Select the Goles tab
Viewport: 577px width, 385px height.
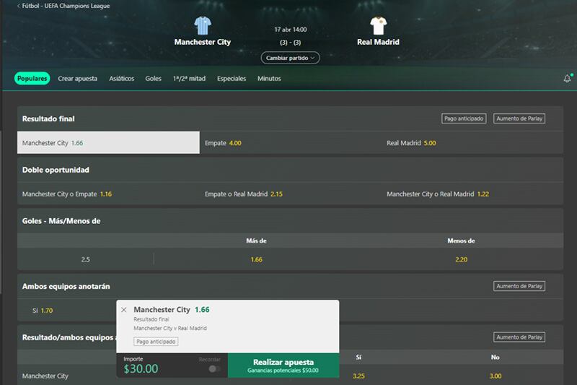153,79
